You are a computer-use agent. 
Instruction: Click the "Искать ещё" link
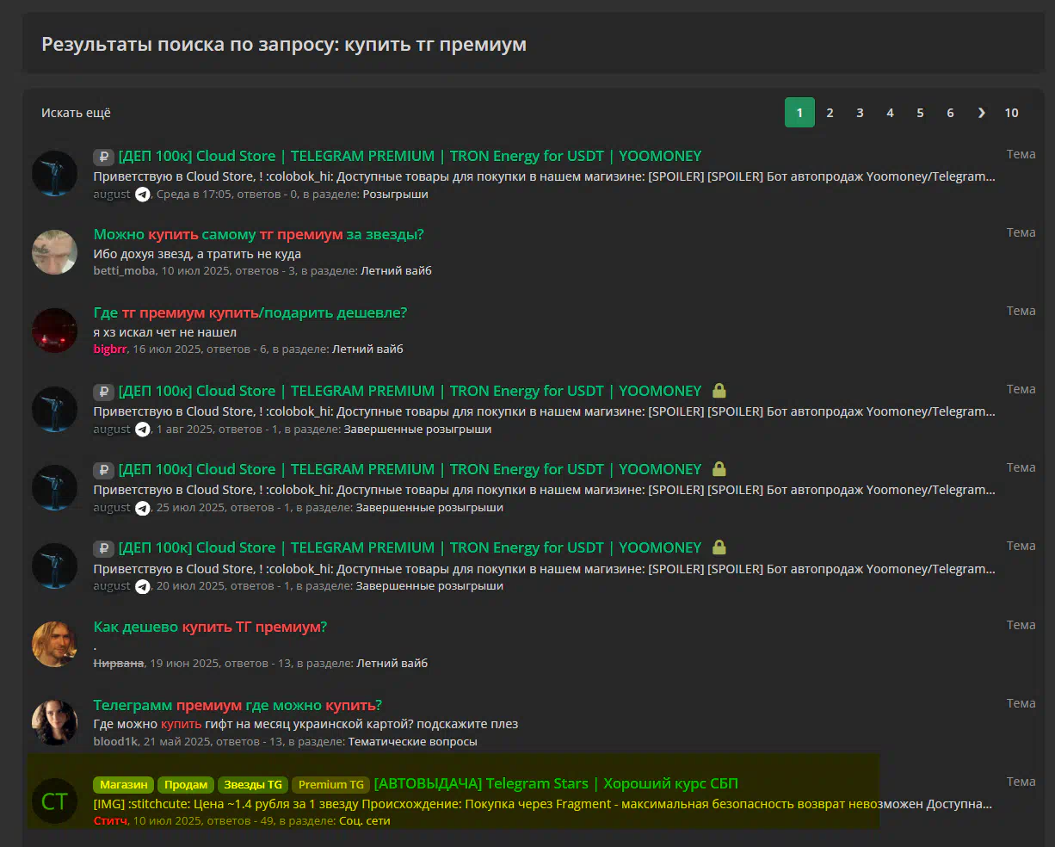click(x=76, y=113)
